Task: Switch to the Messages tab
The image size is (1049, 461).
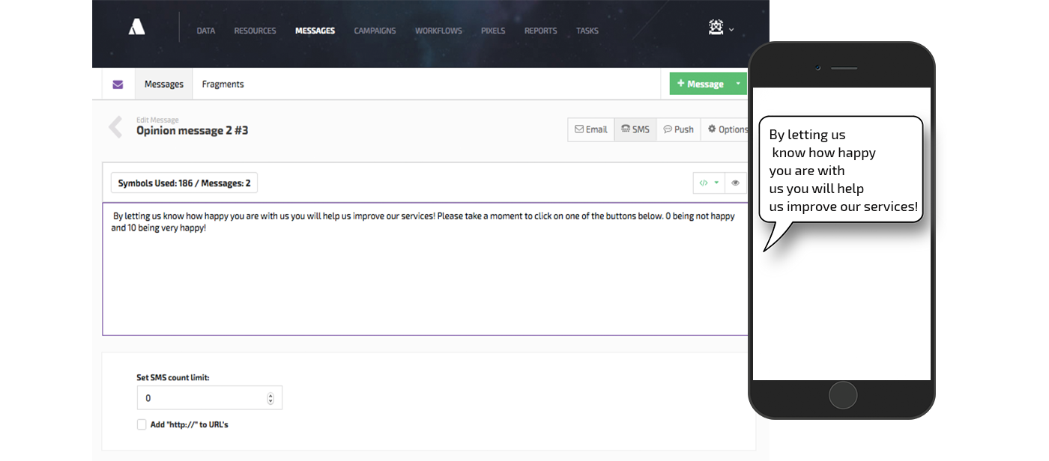Action: click(163, 85)
